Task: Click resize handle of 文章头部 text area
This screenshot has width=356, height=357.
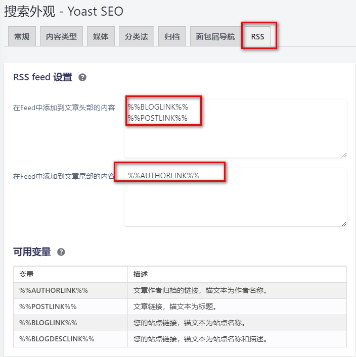Action: click(344, 155)
